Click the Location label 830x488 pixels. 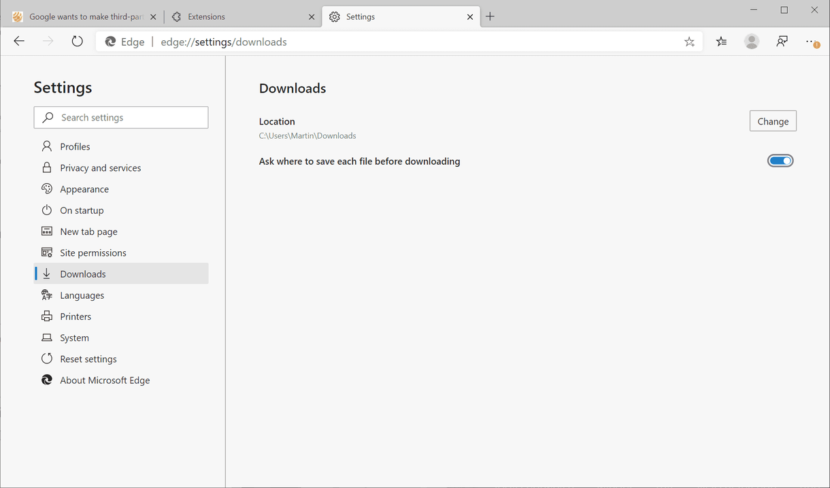[277, 121]
